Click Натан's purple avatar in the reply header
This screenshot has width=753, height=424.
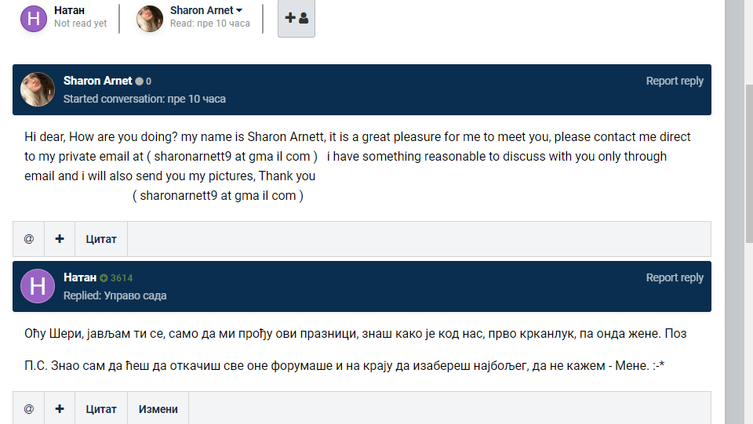pyautogui.click(x=37, y=286)
